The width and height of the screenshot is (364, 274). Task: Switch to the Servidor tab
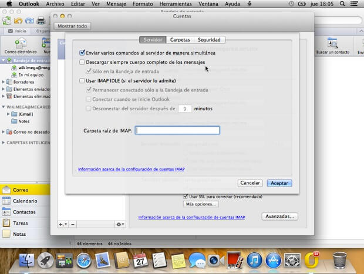[153, 40]
